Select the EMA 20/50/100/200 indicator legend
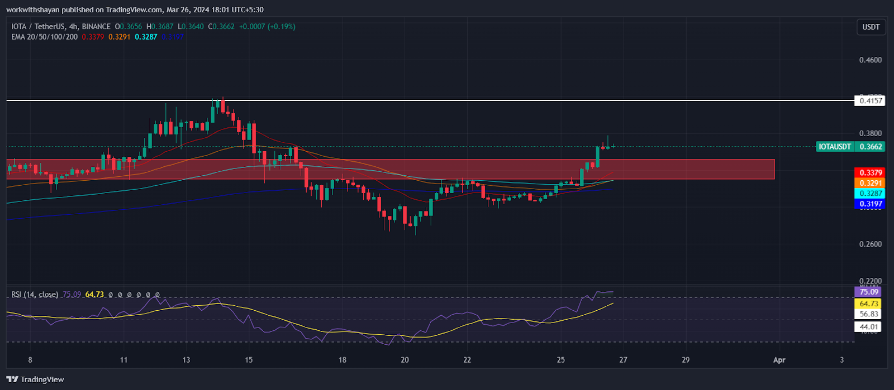Screen dimensions: 894x390 (x=45, y=37)
